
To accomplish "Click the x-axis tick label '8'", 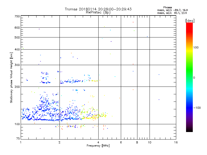I will (137, 142).
